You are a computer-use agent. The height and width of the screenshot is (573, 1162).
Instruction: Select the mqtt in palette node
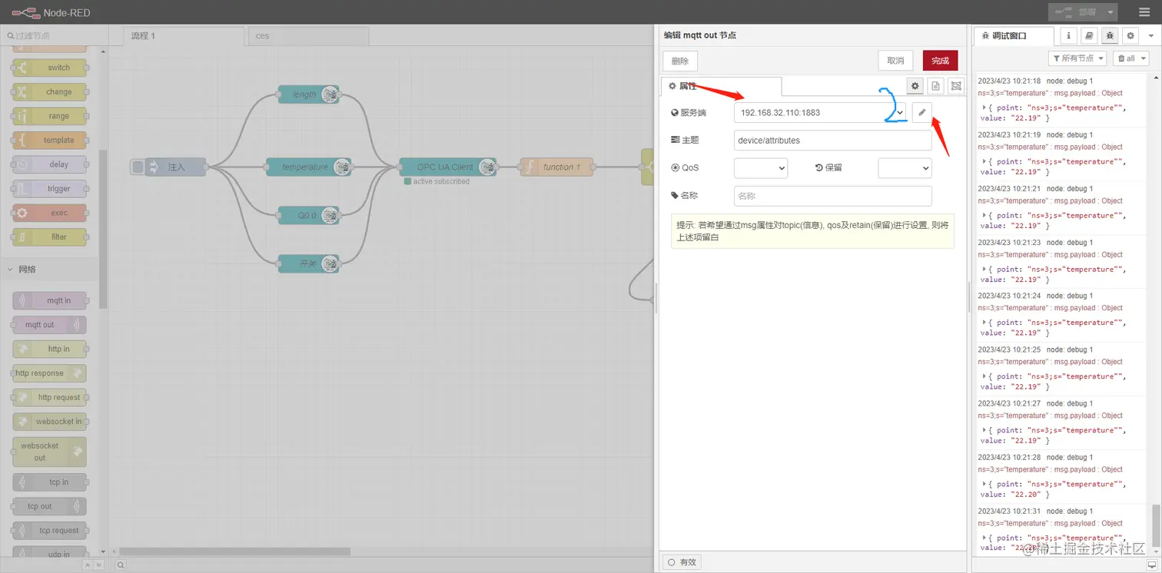pyautogui.click(x=49, y=300)
